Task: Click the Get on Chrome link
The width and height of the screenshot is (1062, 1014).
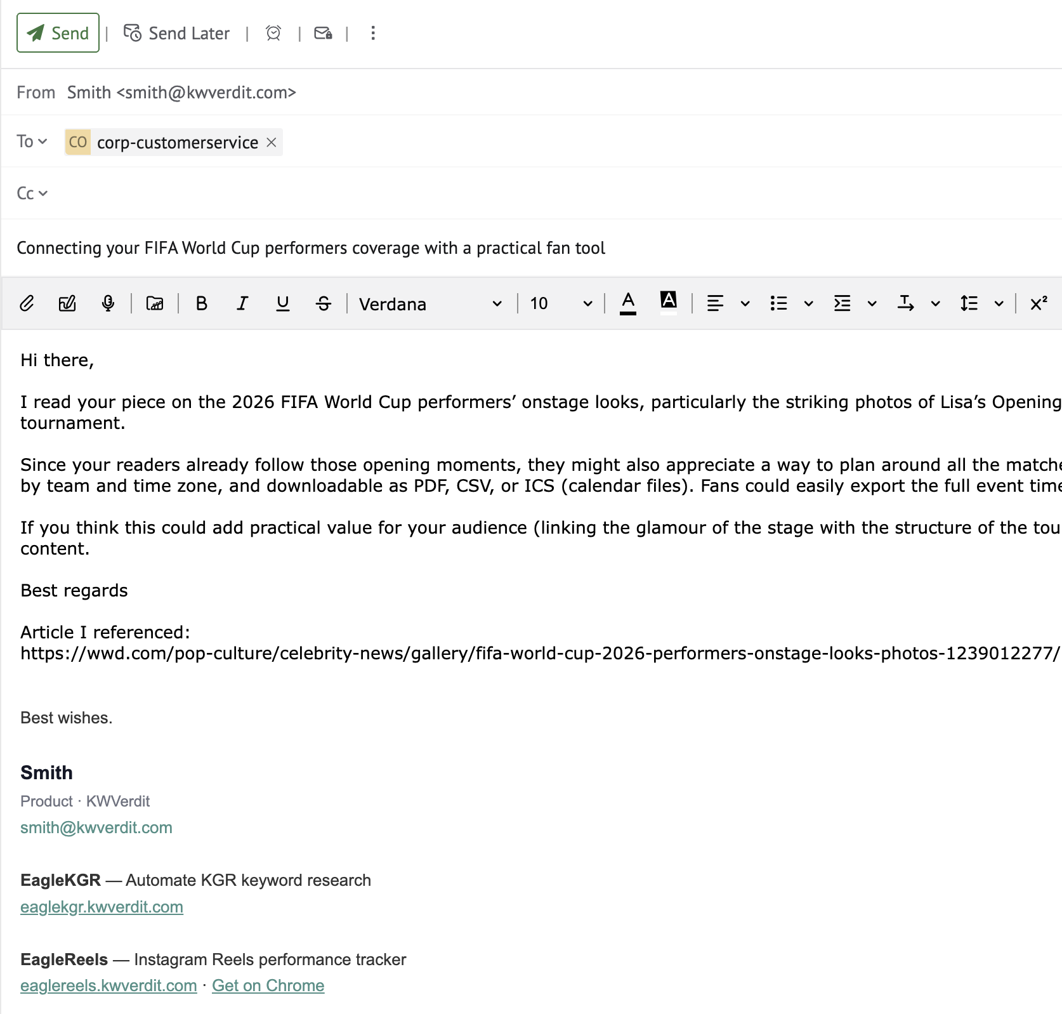Action: [x=268, y=985]
